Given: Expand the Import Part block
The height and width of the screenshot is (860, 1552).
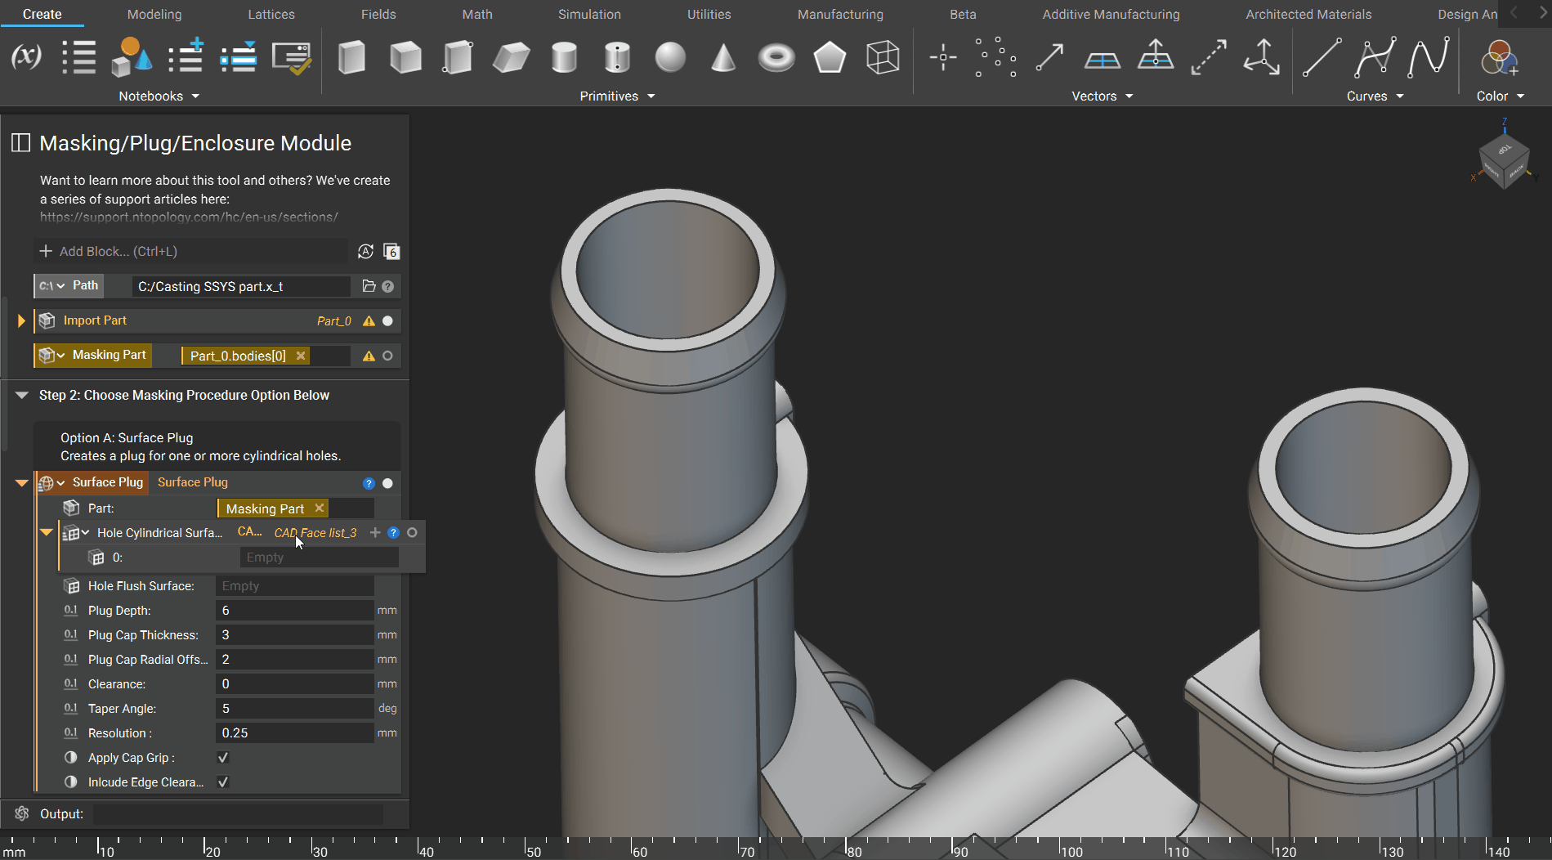Looking at the screenshot, I should point(21,321).
